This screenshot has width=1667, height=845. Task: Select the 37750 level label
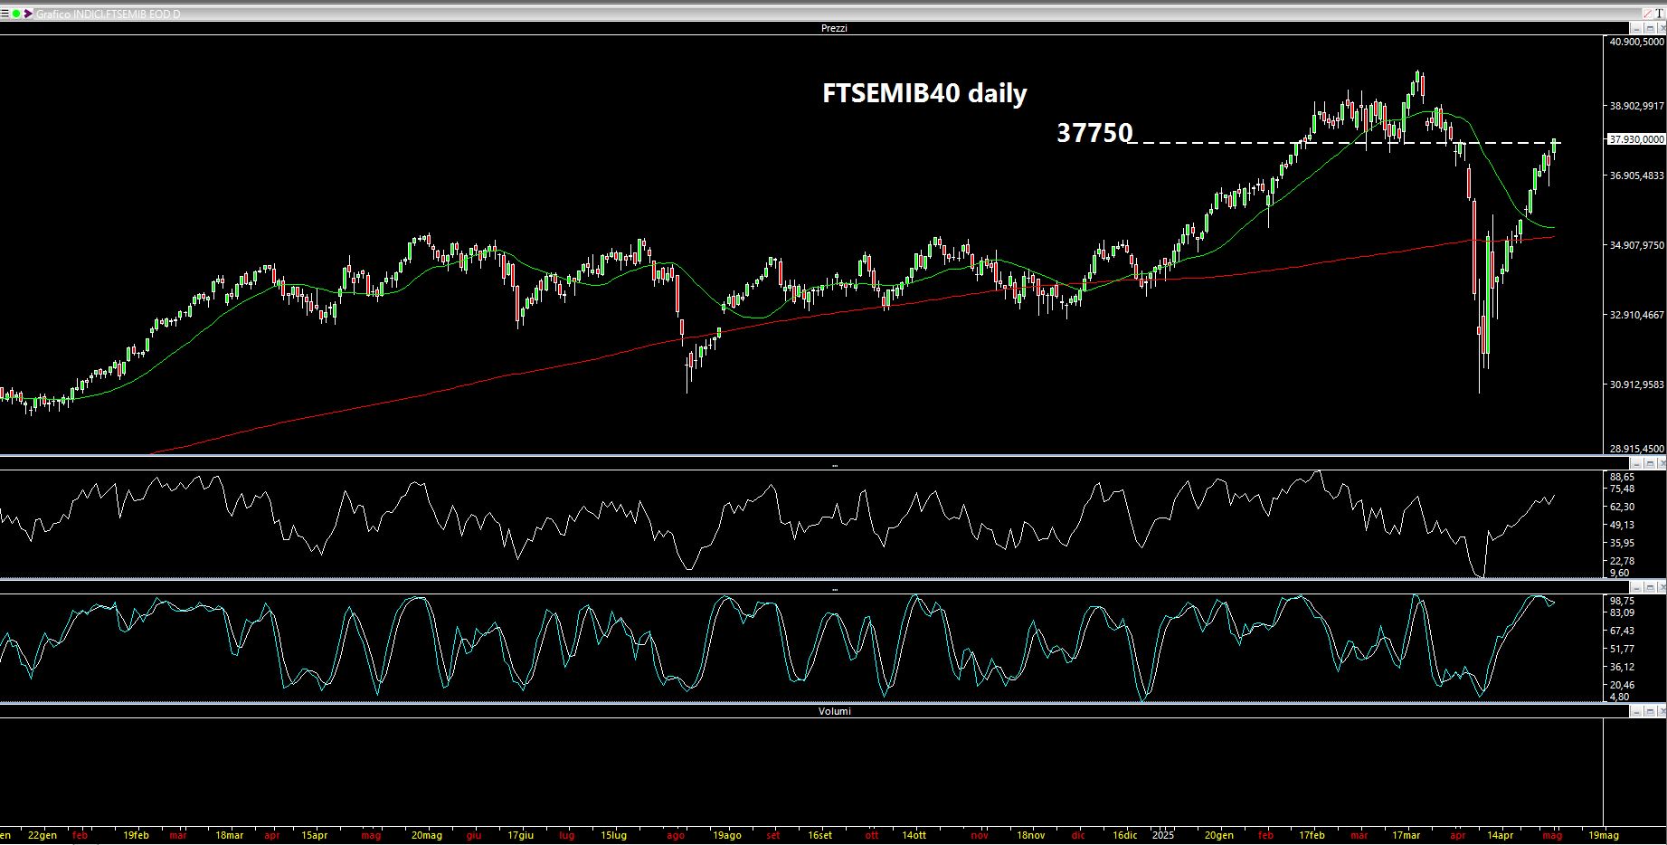(x=1094, y=133)
